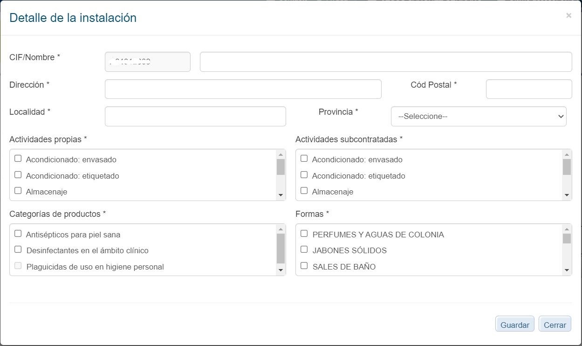582x346 pixels.
Task: Click the Cód Postal input field
Action: [x=529, y=89]
